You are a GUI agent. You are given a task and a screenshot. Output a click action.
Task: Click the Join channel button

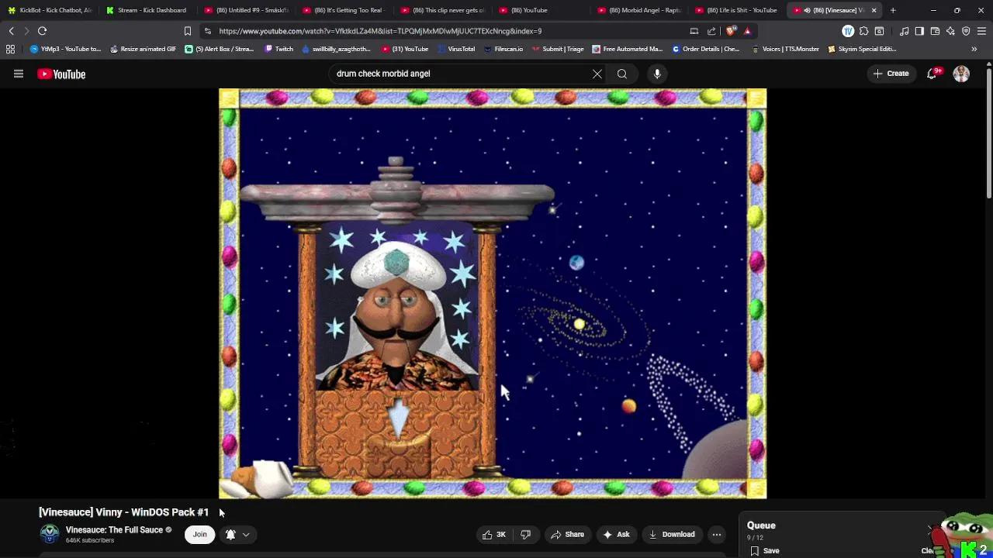199,534
